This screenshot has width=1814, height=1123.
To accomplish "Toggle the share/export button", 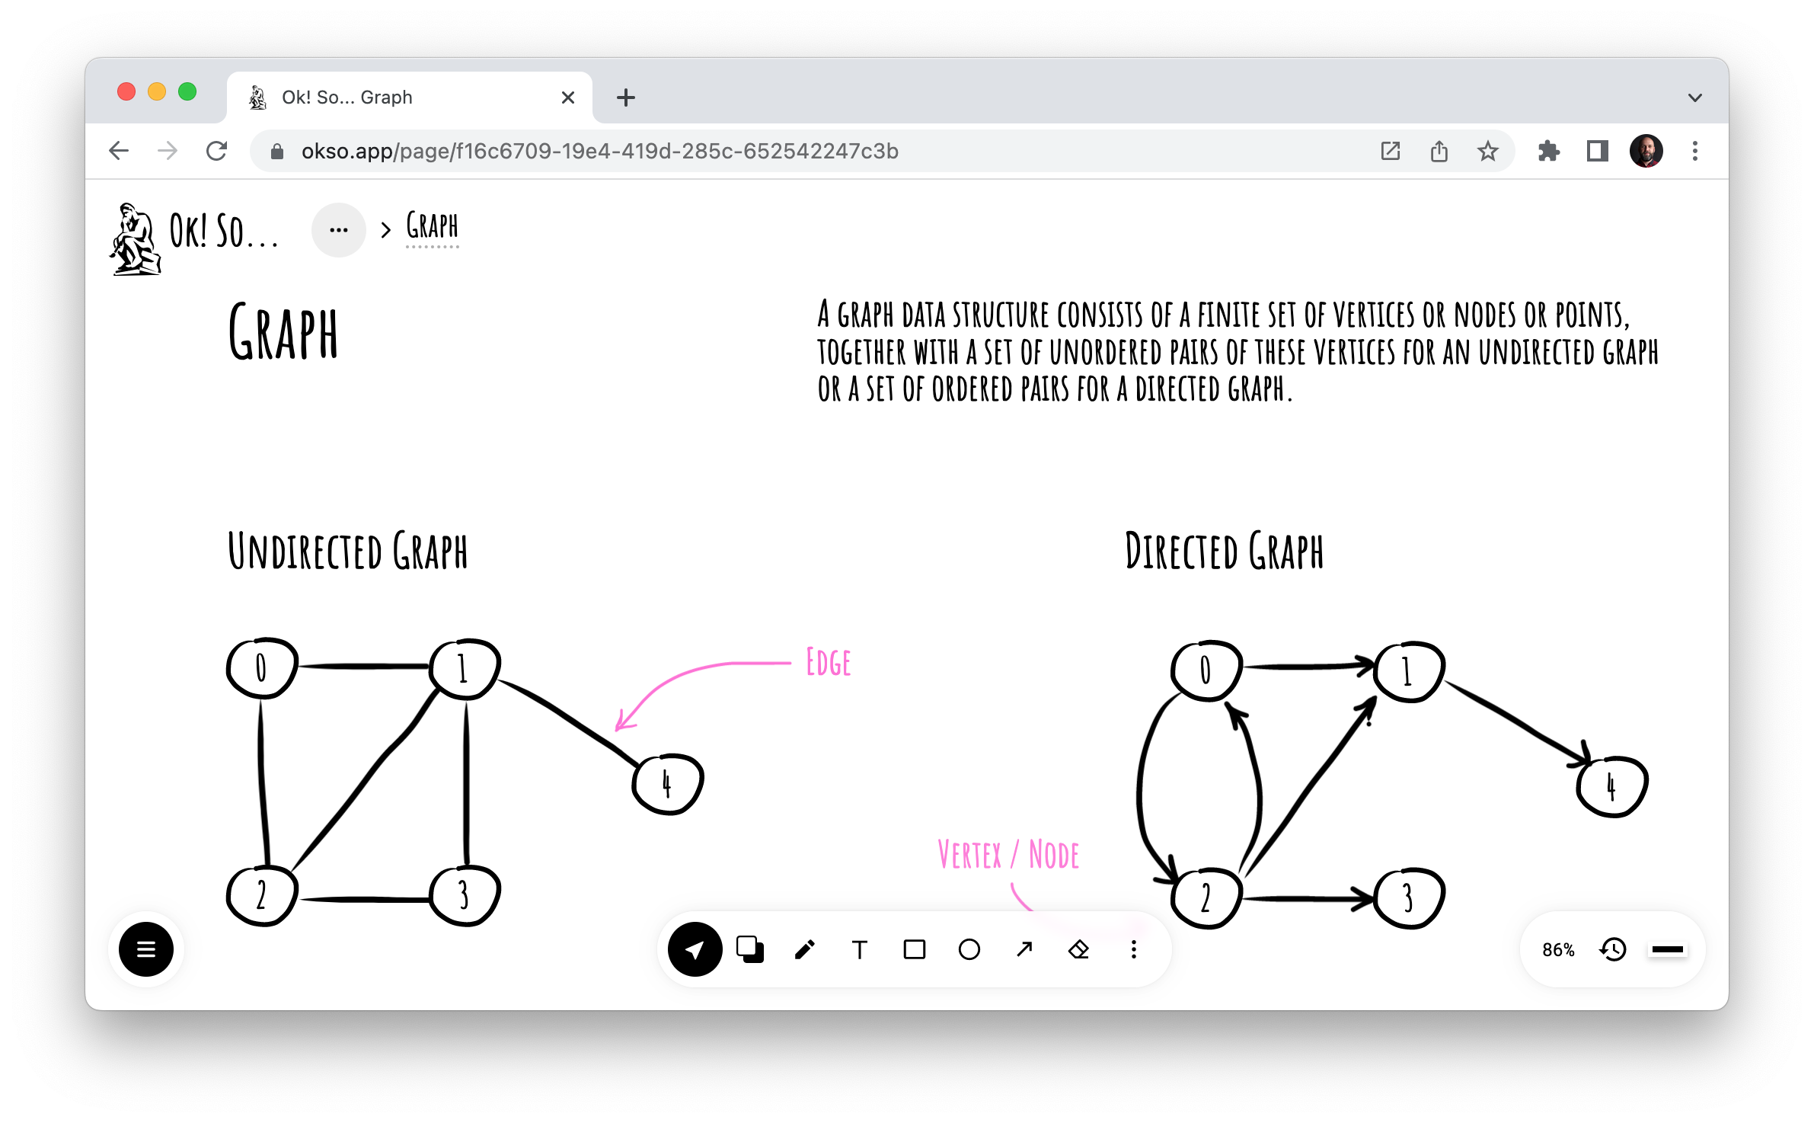I will point(1439,149).
